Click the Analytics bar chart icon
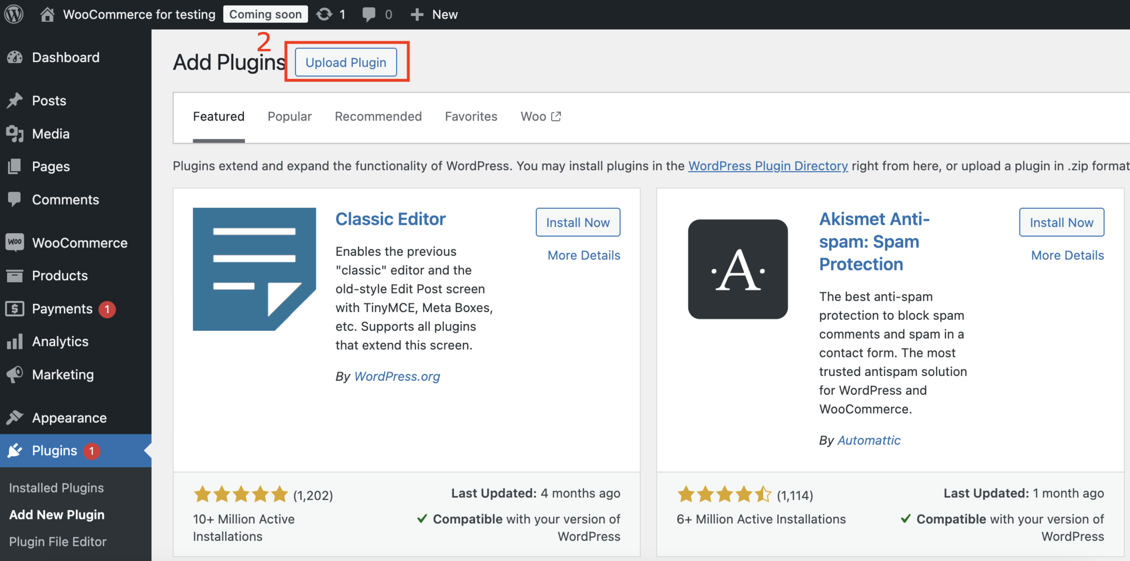The height and width of the screenshot is (561, 1130). click(x=15, y=341)
